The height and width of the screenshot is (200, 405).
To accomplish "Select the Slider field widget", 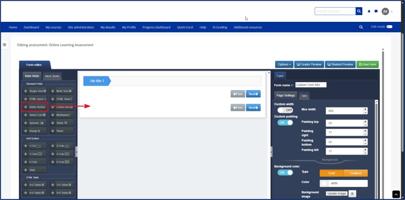I will pyautogui.click(x=61, y=123).
